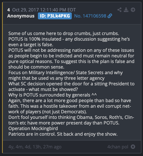Click the 'Patriots are in control' sentence

point(63,134)
